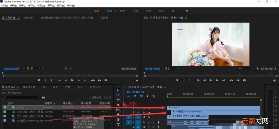This screenshot has height=129, width=279.
Task: Select the Razor tool
Action: click(x=118, y=105)
